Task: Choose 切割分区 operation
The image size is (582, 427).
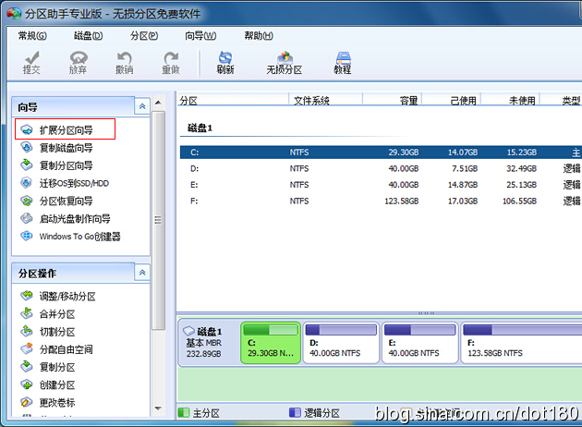Action: pyautogui.click(x=57, y=332)
